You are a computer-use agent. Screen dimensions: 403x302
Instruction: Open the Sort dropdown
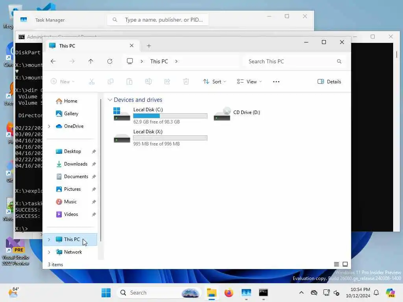[214, 82]
